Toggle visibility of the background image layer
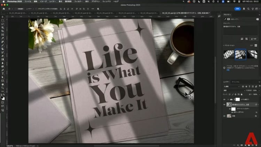This screenshot has width=261, height=147. [224, 116]
